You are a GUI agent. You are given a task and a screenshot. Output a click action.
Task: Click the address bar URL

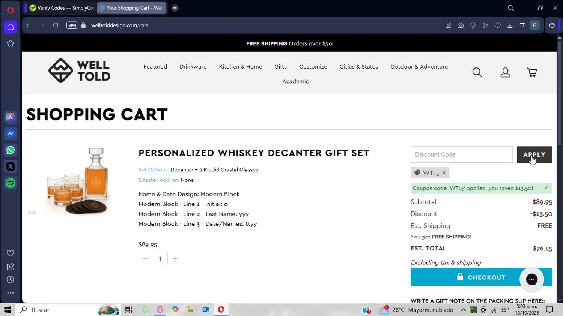[x=119, y=25]
